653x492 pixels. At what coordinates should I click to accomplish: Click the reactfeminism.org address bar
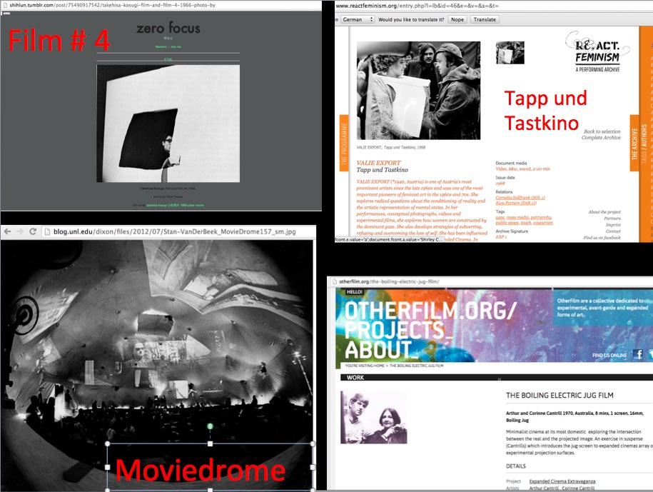pos(494,6)
